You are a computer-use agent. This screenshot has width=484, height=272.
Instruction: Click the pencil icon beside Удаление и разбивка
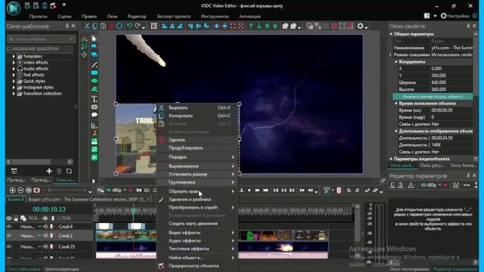point(161,199)
